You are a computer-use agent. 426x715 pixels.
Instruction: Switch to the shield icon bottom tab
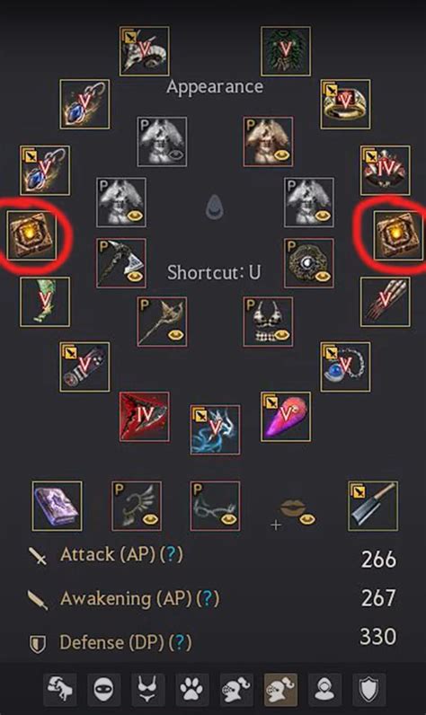click(369, 690)
